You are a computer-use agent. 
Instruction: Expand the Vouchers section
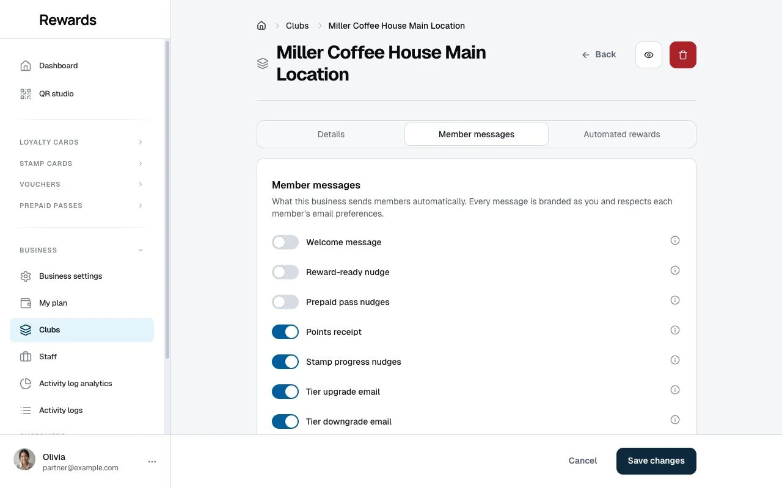(82, 184)
